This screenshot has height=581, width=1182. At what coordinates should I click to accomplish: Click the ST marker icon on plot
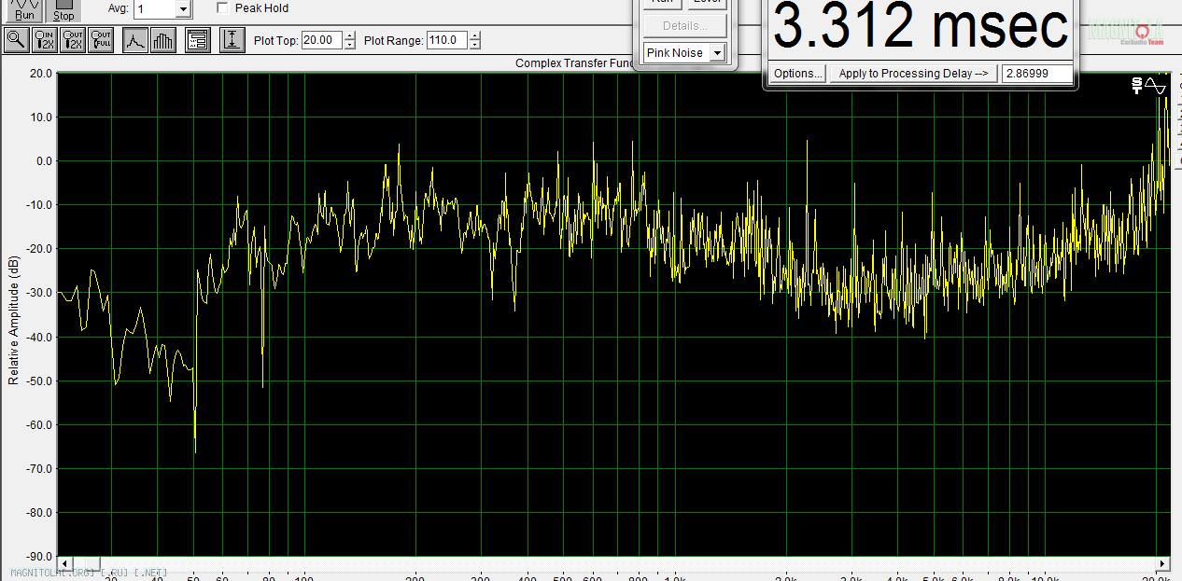point(1136,86)
